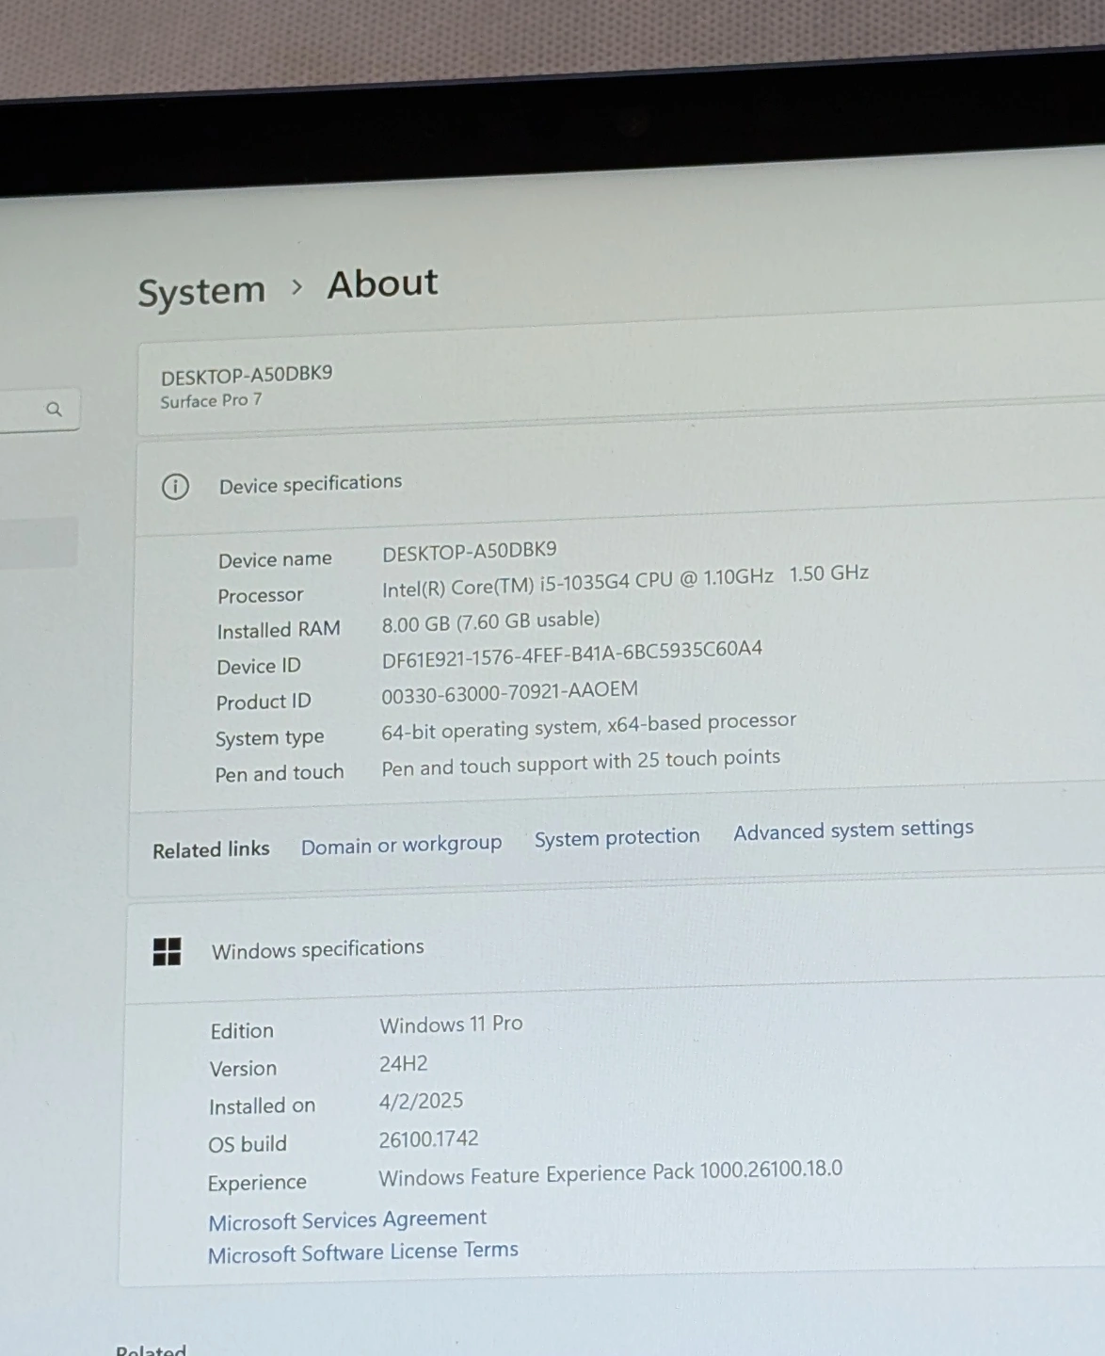The height and width of the screenshot is (1356, 1105).
Task: Click the Experience label
Action: 257,1183
